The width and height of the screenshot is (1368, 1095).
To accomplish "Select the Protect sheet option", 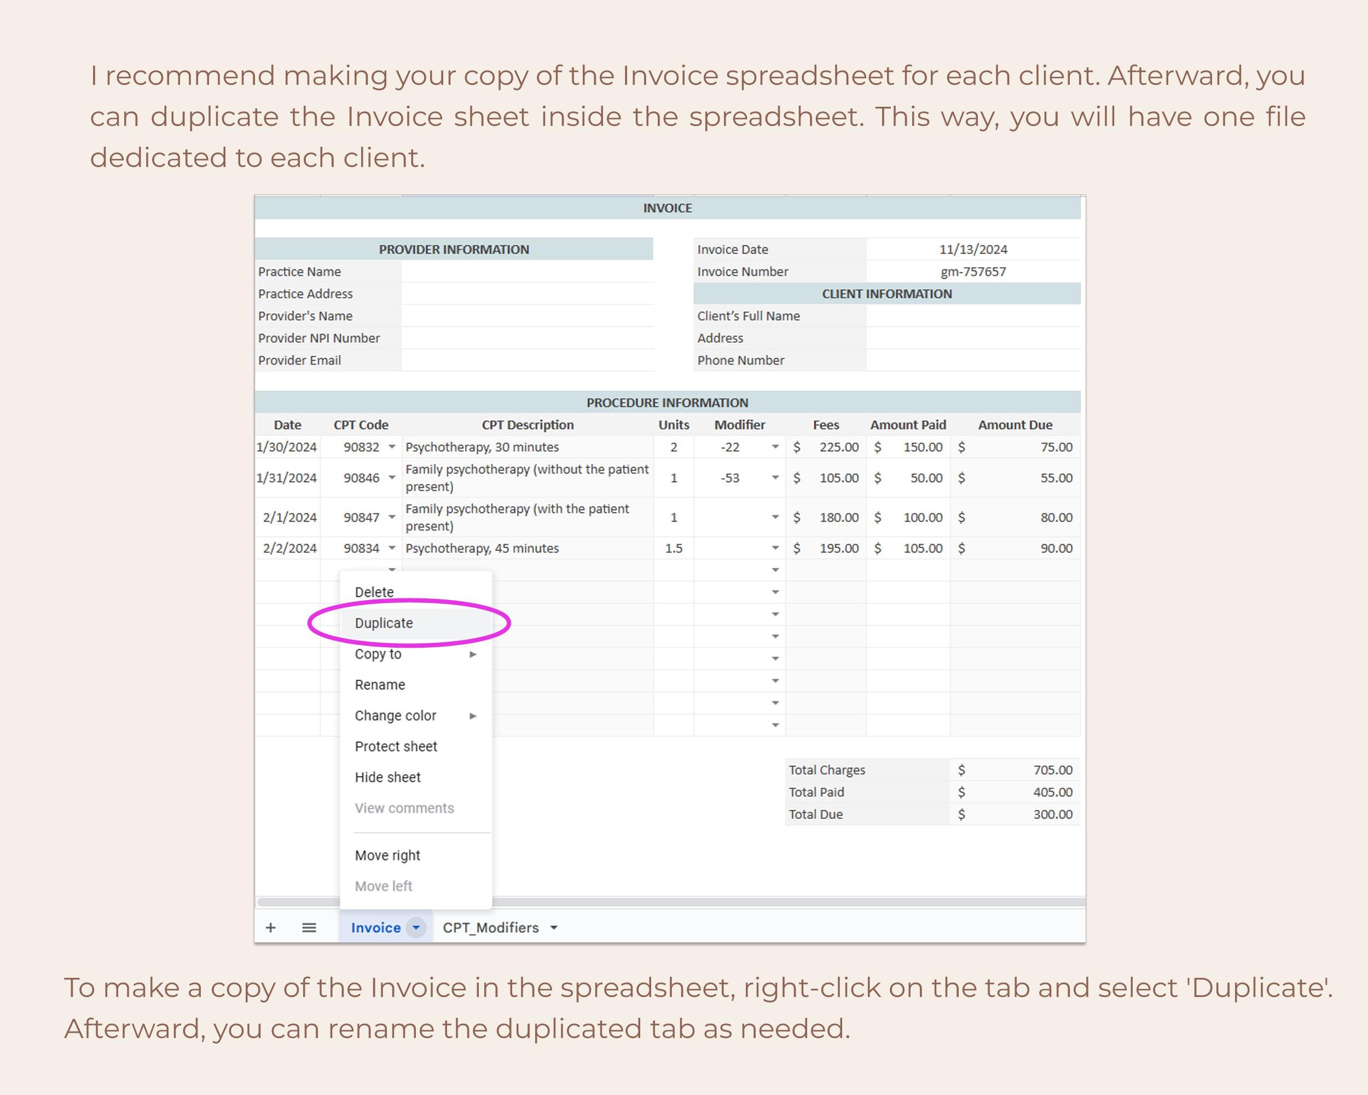I will pyautogui.click(x=395, y=746).
